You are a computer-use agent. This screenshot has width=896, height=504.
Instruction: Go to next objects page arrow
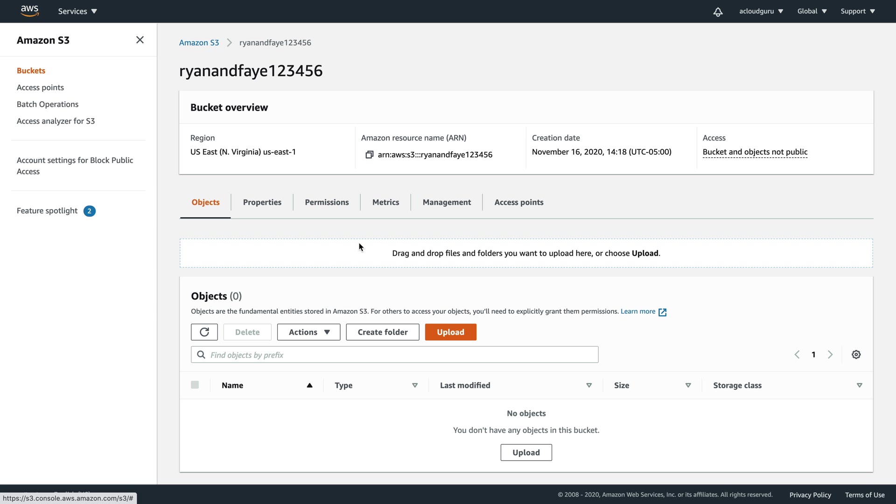pos(830,355)
